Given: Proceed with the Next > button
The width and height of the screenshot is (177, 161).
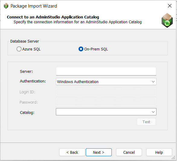Looking at the screenshot, I should pos(99,152).
